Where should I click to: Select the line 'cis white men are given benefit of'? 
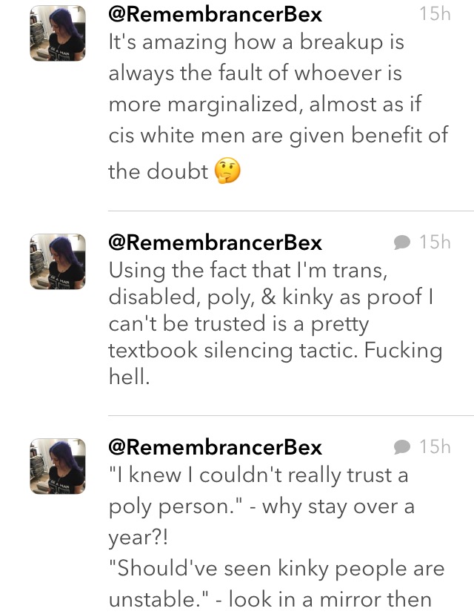[278, 136]
